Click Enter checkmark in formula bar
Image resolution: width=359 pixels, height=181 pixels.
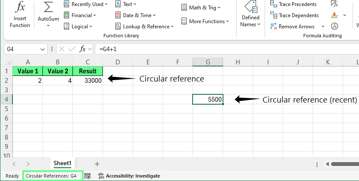72,49
